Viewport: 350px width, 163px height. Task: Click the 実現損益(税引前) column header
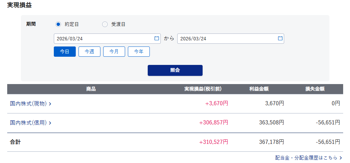click(x=203, y=89)
